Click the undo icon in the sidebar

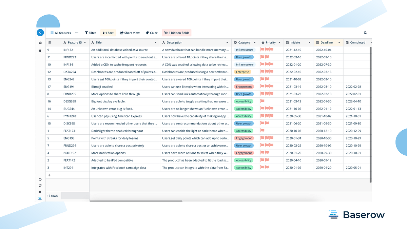40,179
